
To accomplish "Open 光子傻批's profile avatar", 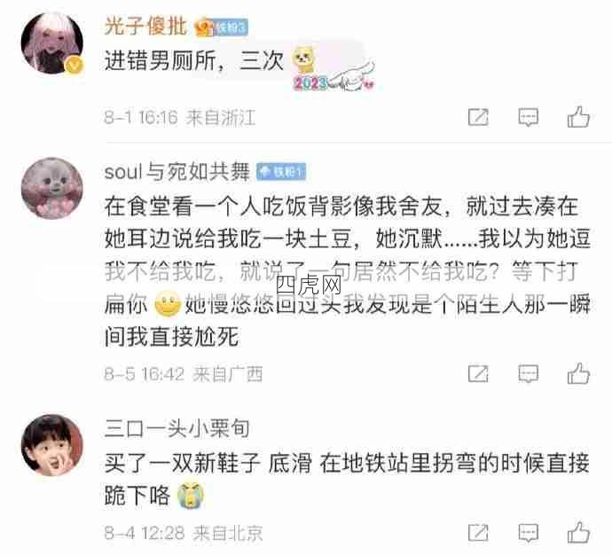I will pyautogui.click(x=52, y=43).
